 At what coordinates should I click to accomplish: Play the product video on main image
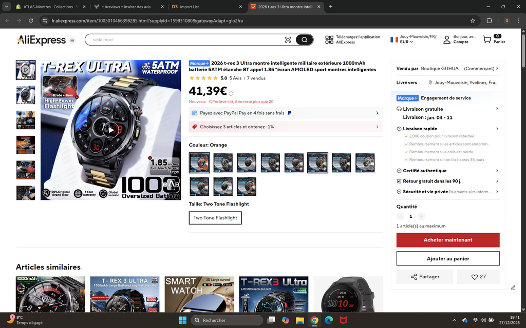pyautogui.click(x=111, y=130)
